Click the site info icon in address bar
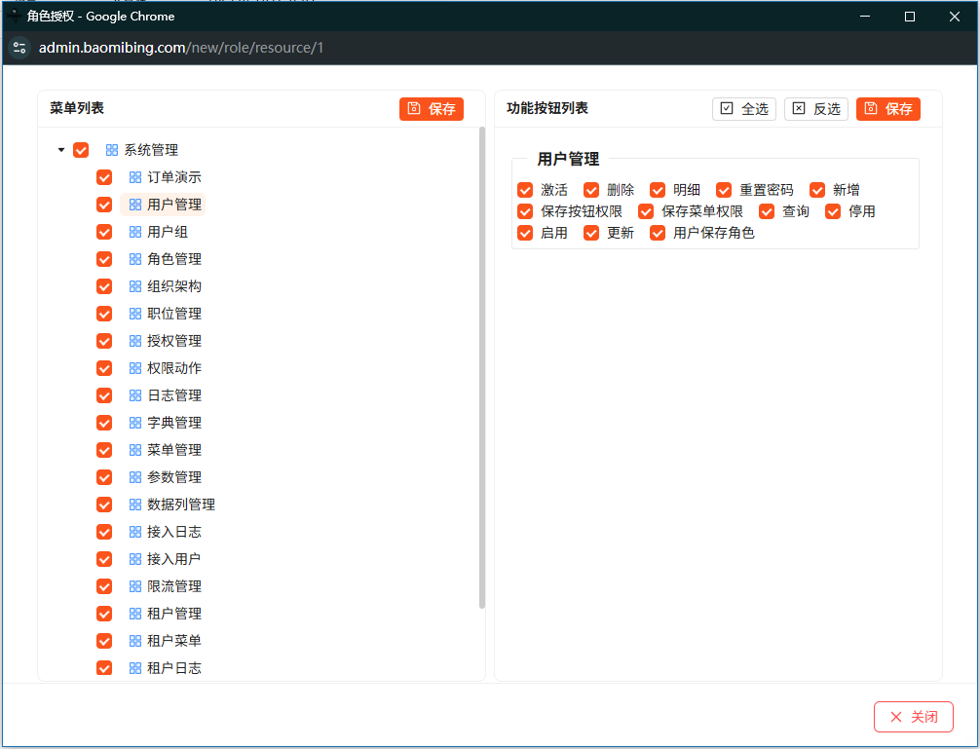The image size is (980, 749). point(20,48)
